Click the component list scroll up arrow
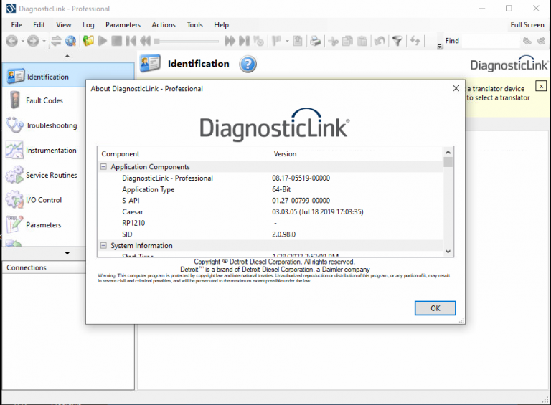This screenshot has width=551, height=405. pos(448,152)
